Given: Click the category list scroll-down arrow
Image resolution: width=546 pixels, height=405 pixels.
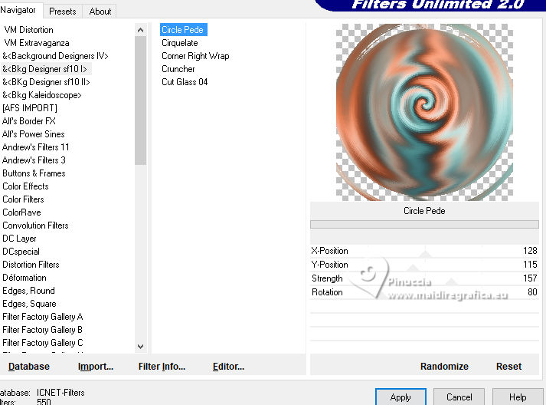Looking at the screenshot, I should tap(140, 347).
